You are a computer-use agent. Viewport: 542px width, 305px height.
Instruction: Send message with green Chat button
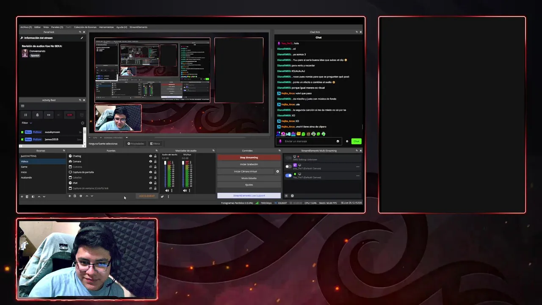357,141
